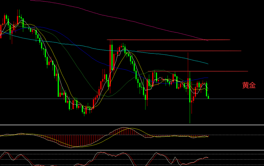The width and height of the screenshot is (264, 166).
Task: Click the MACD histogram in middle sub-window
Action: [104, 137]
